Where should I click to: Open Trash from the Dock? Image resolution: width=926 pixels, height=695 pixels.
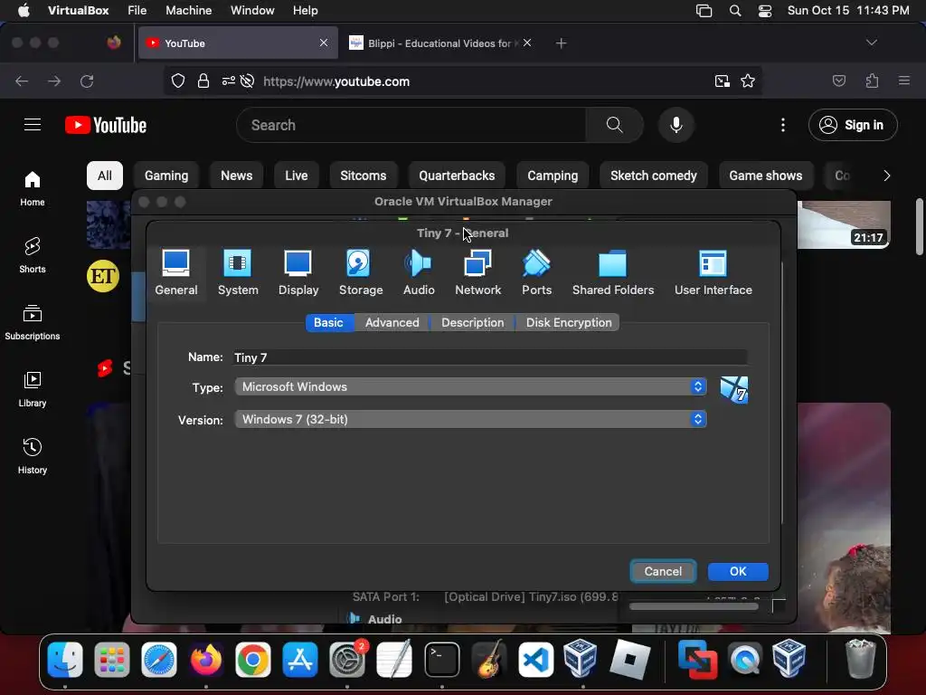[x=861, y=660]
